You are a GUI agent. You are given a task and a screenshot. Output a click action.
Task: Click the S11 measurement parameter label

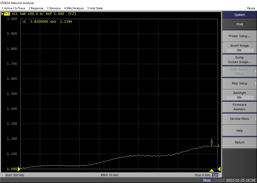15,14
